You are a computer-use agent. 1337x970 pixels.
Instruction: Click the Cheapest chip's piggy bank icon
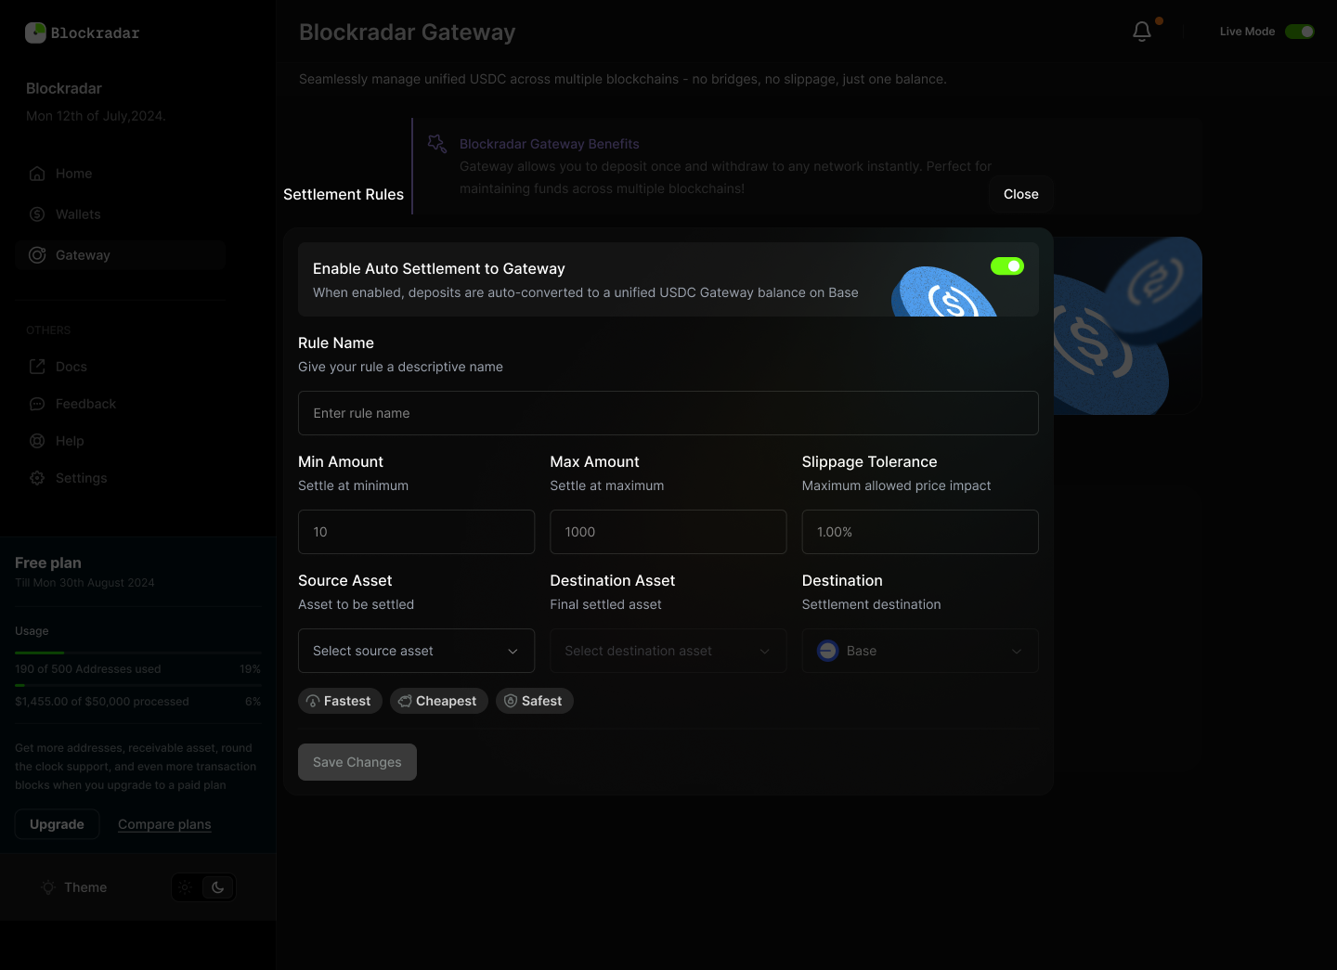(x=406, y=702)
